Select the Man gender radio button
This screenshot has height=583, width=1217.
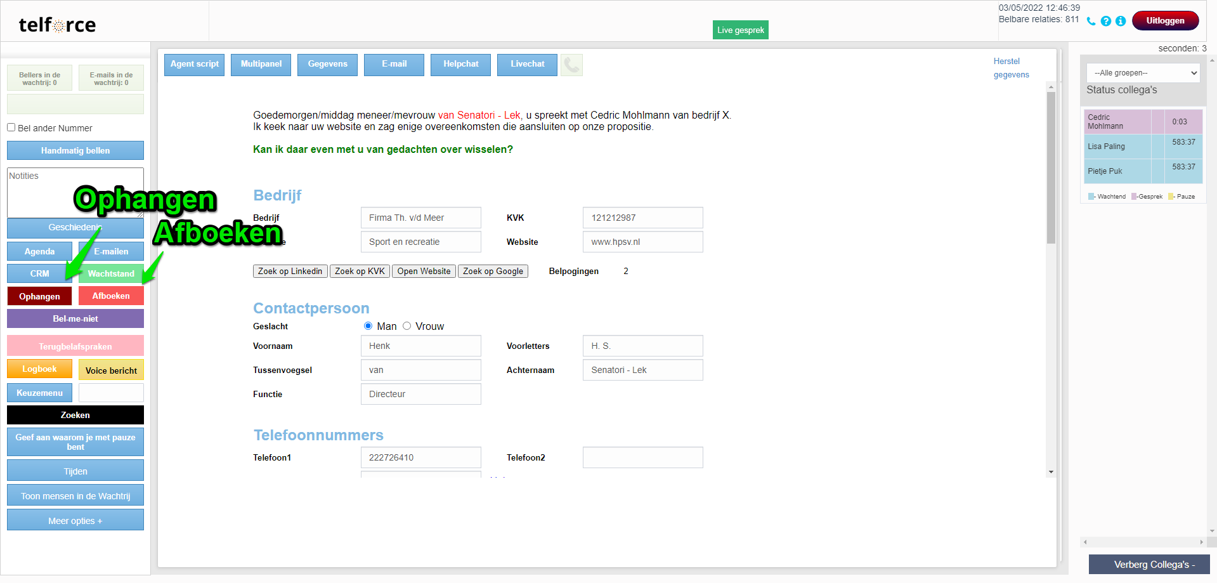coord(368,326)
